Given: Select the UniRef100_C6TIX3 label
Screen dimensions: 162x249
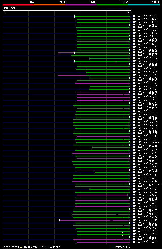Looking at the screenshot, I should (145, 75).
